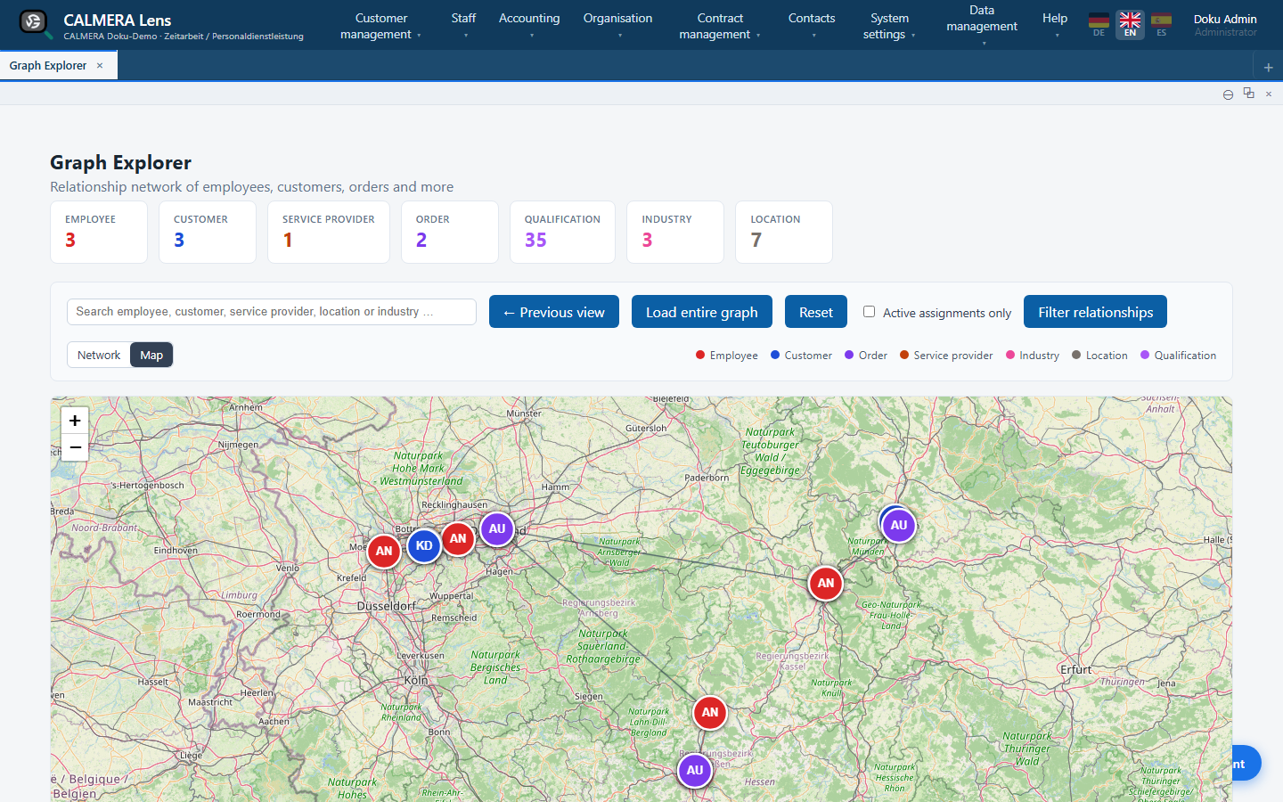Pop out the panel into new window
The width and height of the screenshot is (1283, 802).
pos(1248,94)
